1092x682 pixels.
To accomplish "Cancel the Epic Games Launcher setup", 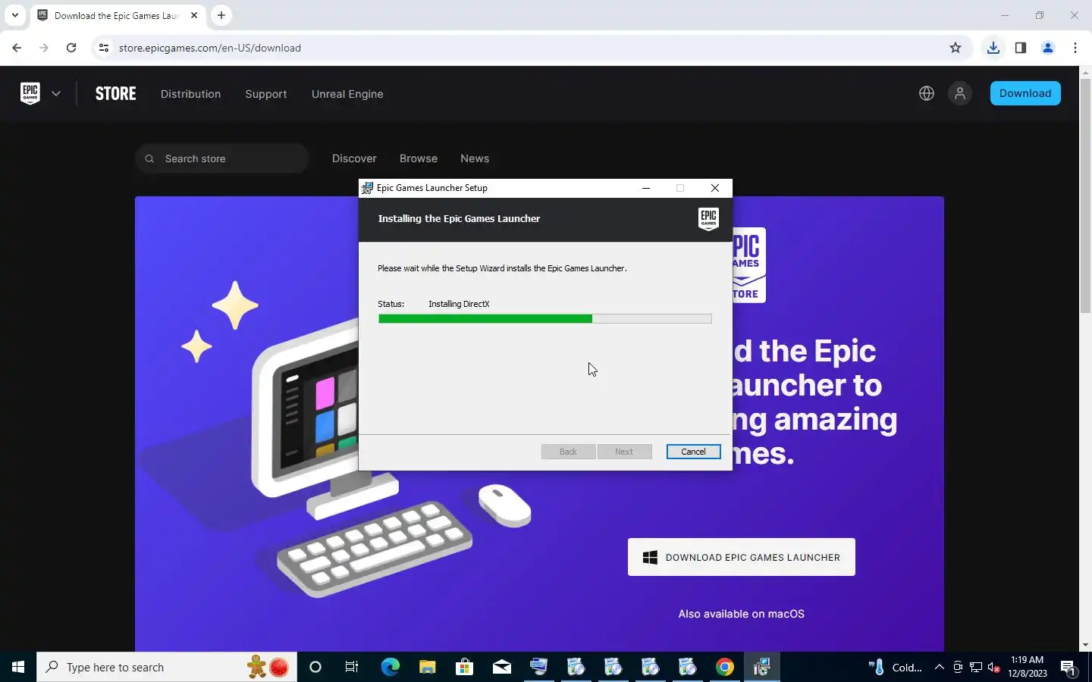I will tap(693, 452).
